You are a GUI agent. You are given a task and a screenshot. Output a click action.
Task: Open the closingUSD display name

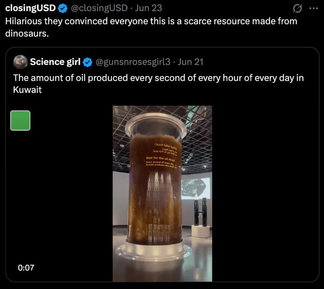click(x=30, y=8)
